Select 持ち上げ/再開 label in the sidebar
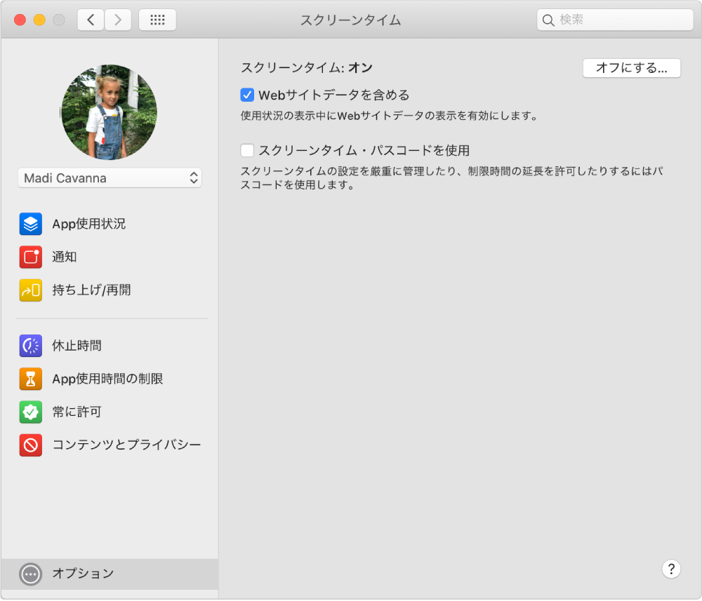The width and height of the screenshot is (702, 601). (x=91, y=290)
